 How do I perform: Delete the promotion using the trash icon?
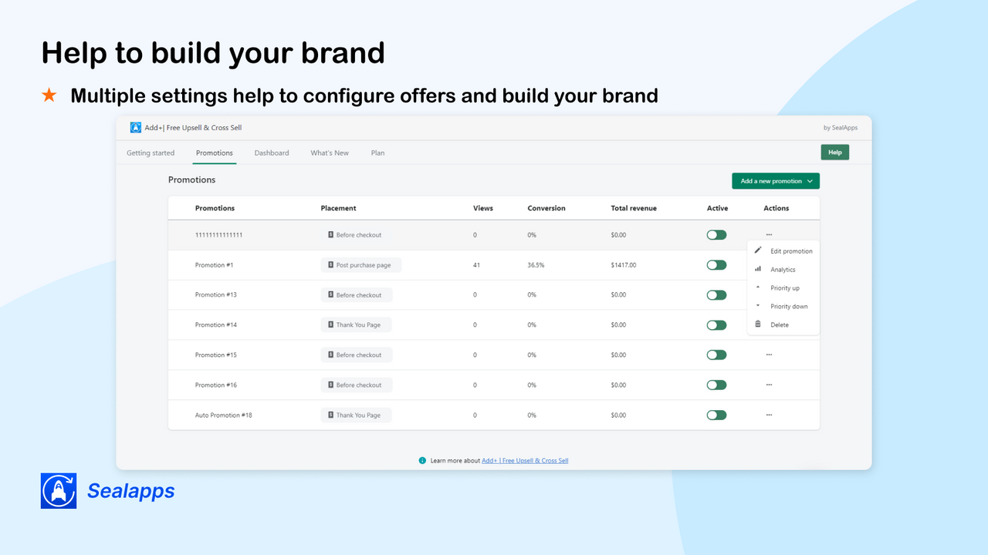757,325
